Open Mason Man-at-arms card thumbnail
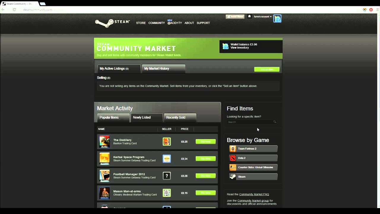This screenshot has height=214, width=380. click(104, 193)
